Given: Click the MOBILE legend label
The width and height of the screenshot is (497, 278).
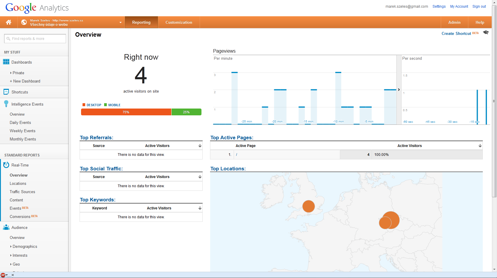Looking at the screenshot, I should coord(114,105).
